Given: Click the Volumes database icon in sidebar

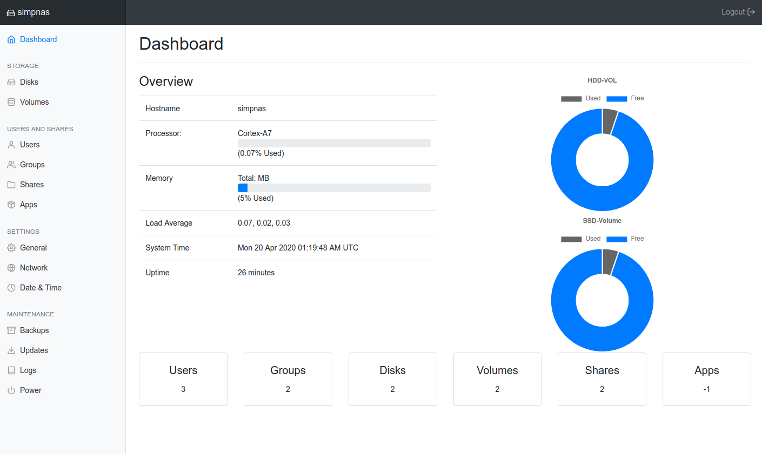Looking at the screenshot, I should coord(11,102).
